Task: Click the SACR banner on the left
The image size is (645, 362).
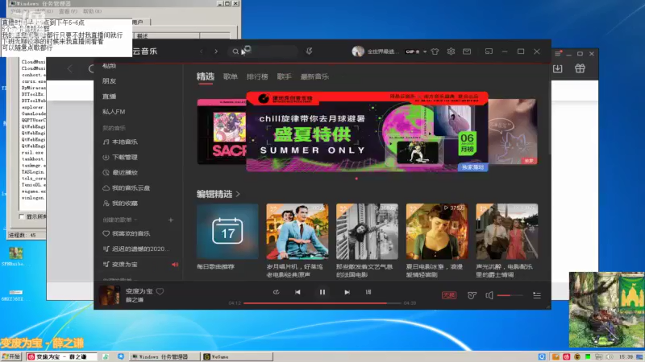Action: tap(222, 131)
